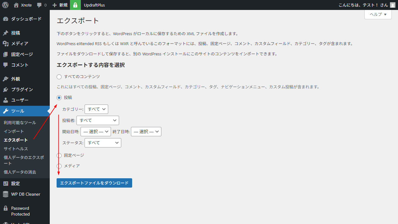Screen dimensions: 398x224
Task: Click the ユーザー person icon
Action: pos(6,100)
